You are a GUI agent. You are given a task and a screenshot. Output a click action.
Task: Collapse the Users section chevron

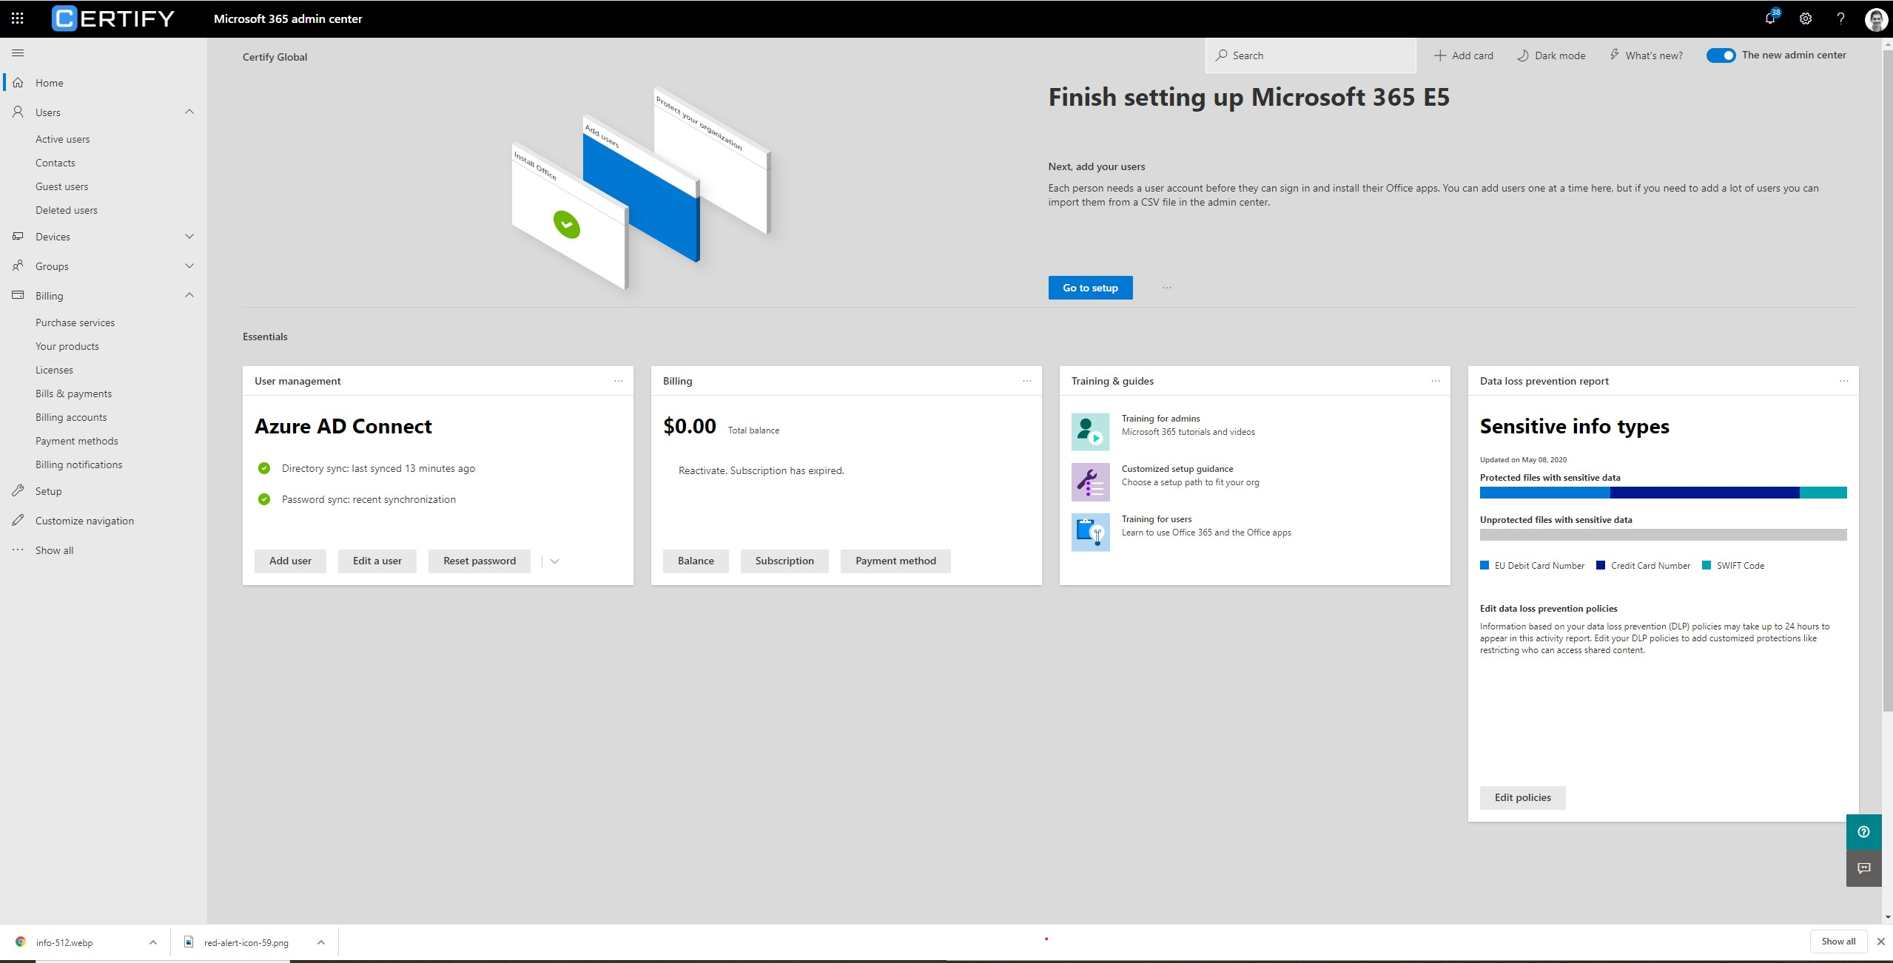pyautogui.click(x=189, y=112)
